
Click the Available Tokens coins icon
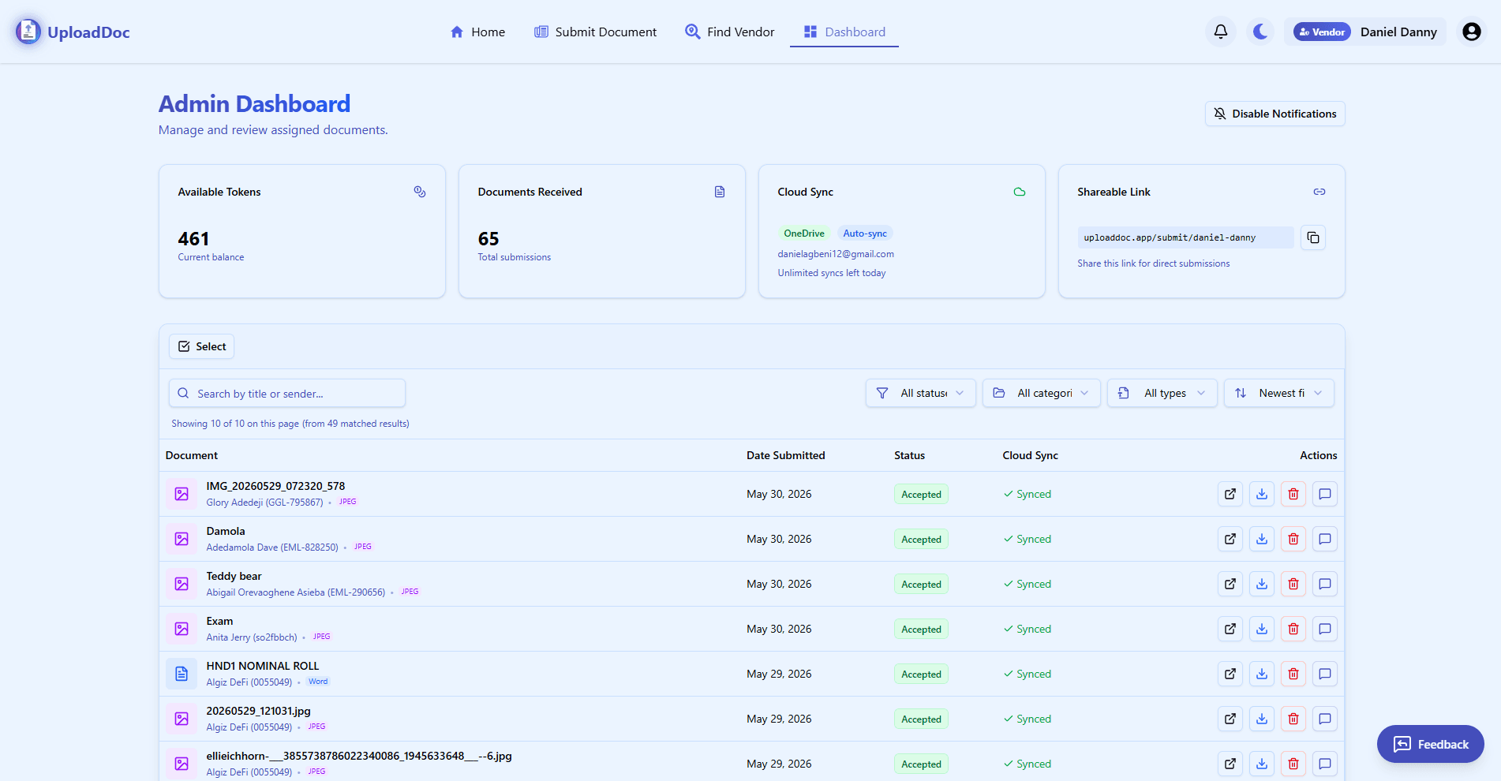tap(420, 192)
